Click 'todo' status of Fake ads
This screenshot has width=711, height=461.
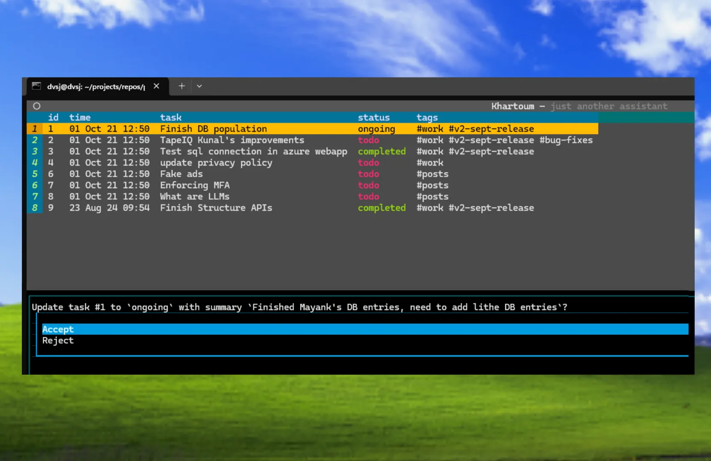pyautogui.click(x=368, y=174)
